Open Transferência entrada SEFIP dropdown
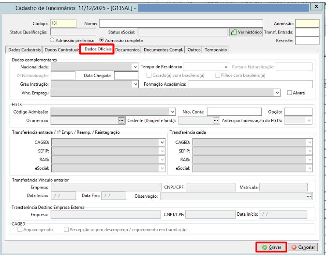Screen dimensions: 327x255 (x=162, y=151)
